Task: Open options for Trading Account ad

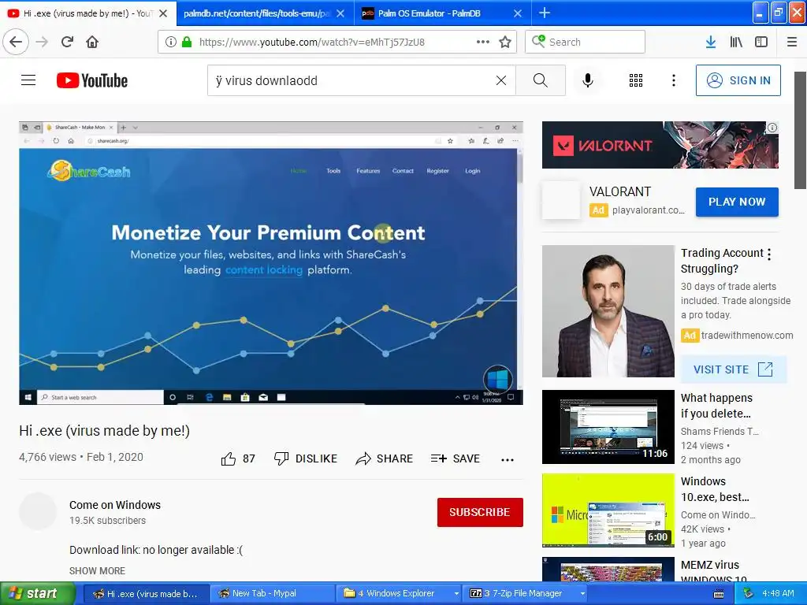Action: 769,254
